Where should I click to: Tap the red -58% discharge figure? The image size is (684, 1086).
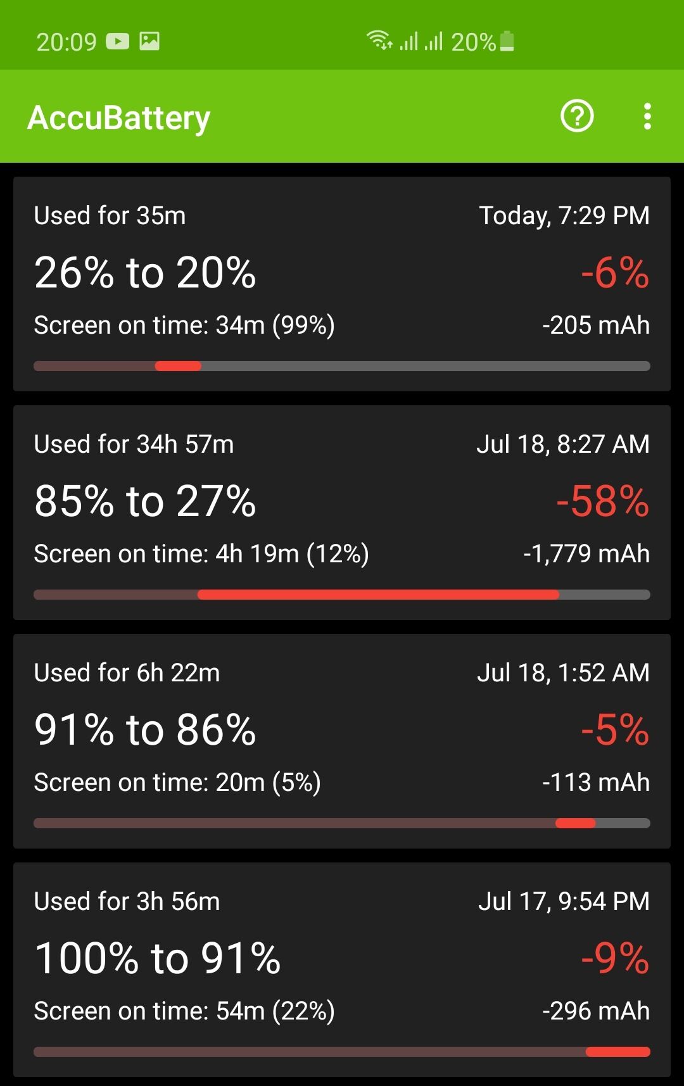[603, 502]
